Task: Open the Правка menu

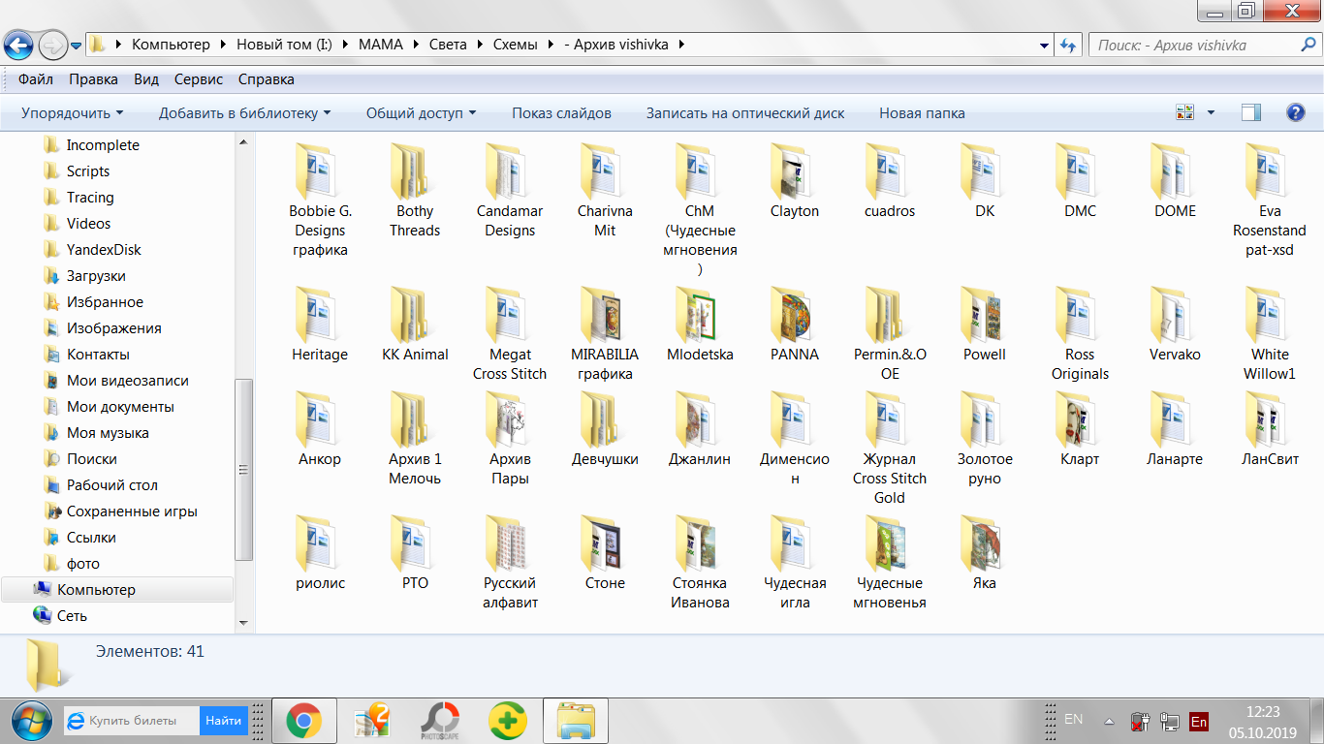Action: [x=93, y=79]
